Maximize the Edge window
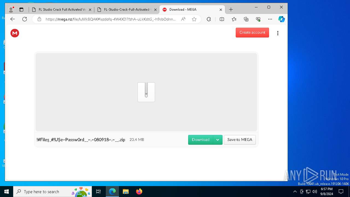This screenshot has width=350, height=197. pyautogui.click(x=269, y=7)
